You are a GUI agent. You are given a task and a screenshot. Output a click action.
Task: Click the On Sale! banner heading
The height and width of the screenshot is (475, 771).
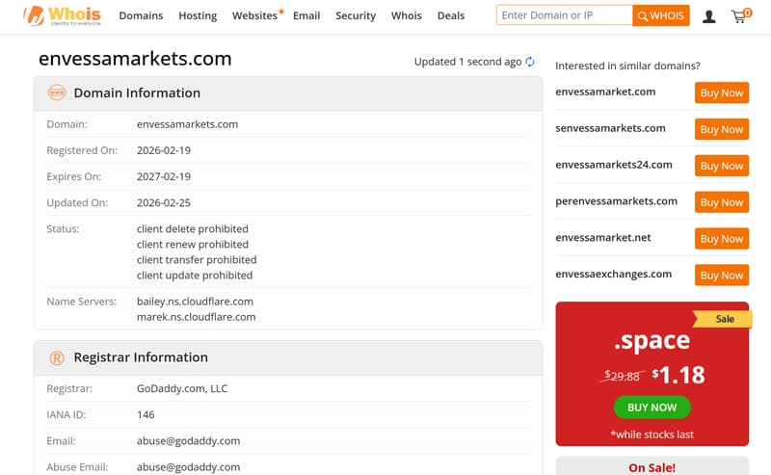(652, 467)
